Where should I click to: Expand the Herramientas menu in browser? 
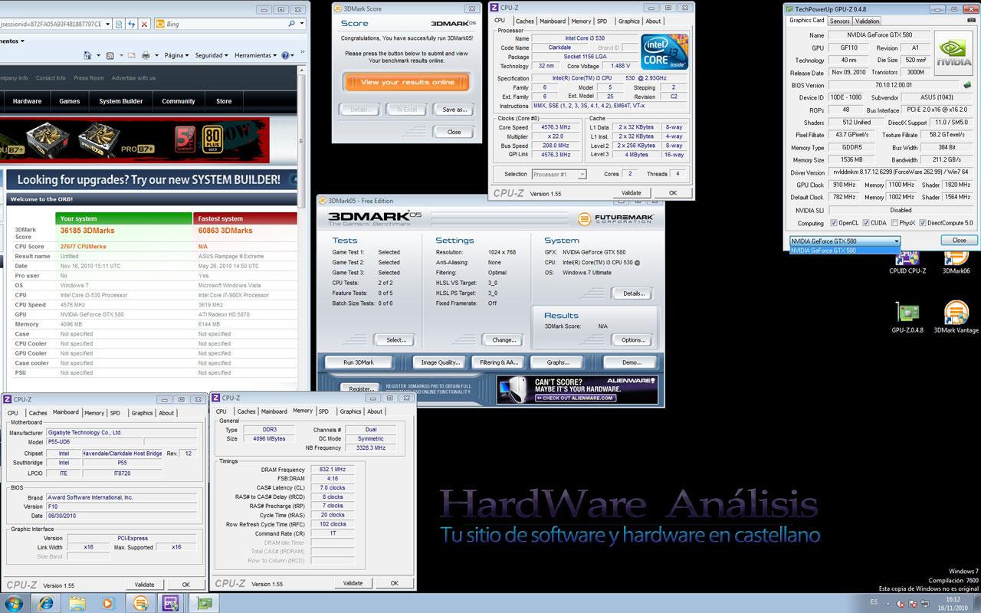point(255,55)
